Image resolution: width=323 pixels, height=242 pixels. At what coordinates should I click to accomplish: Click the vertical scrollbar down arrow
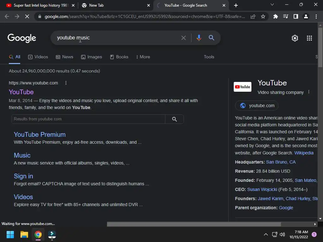tap(320, 219)
